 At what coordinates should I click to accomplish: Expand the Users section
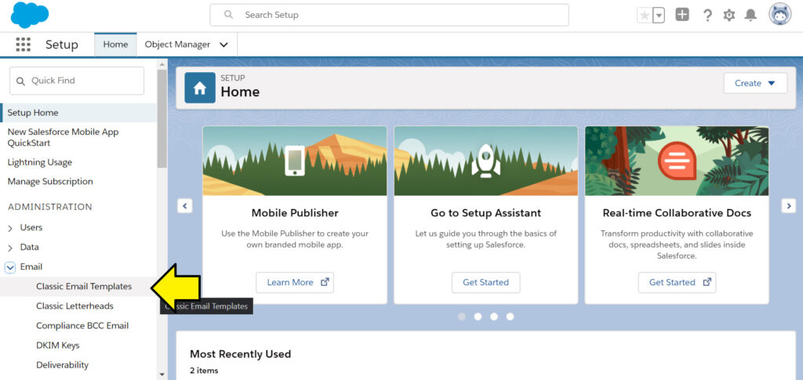point(10,228)
